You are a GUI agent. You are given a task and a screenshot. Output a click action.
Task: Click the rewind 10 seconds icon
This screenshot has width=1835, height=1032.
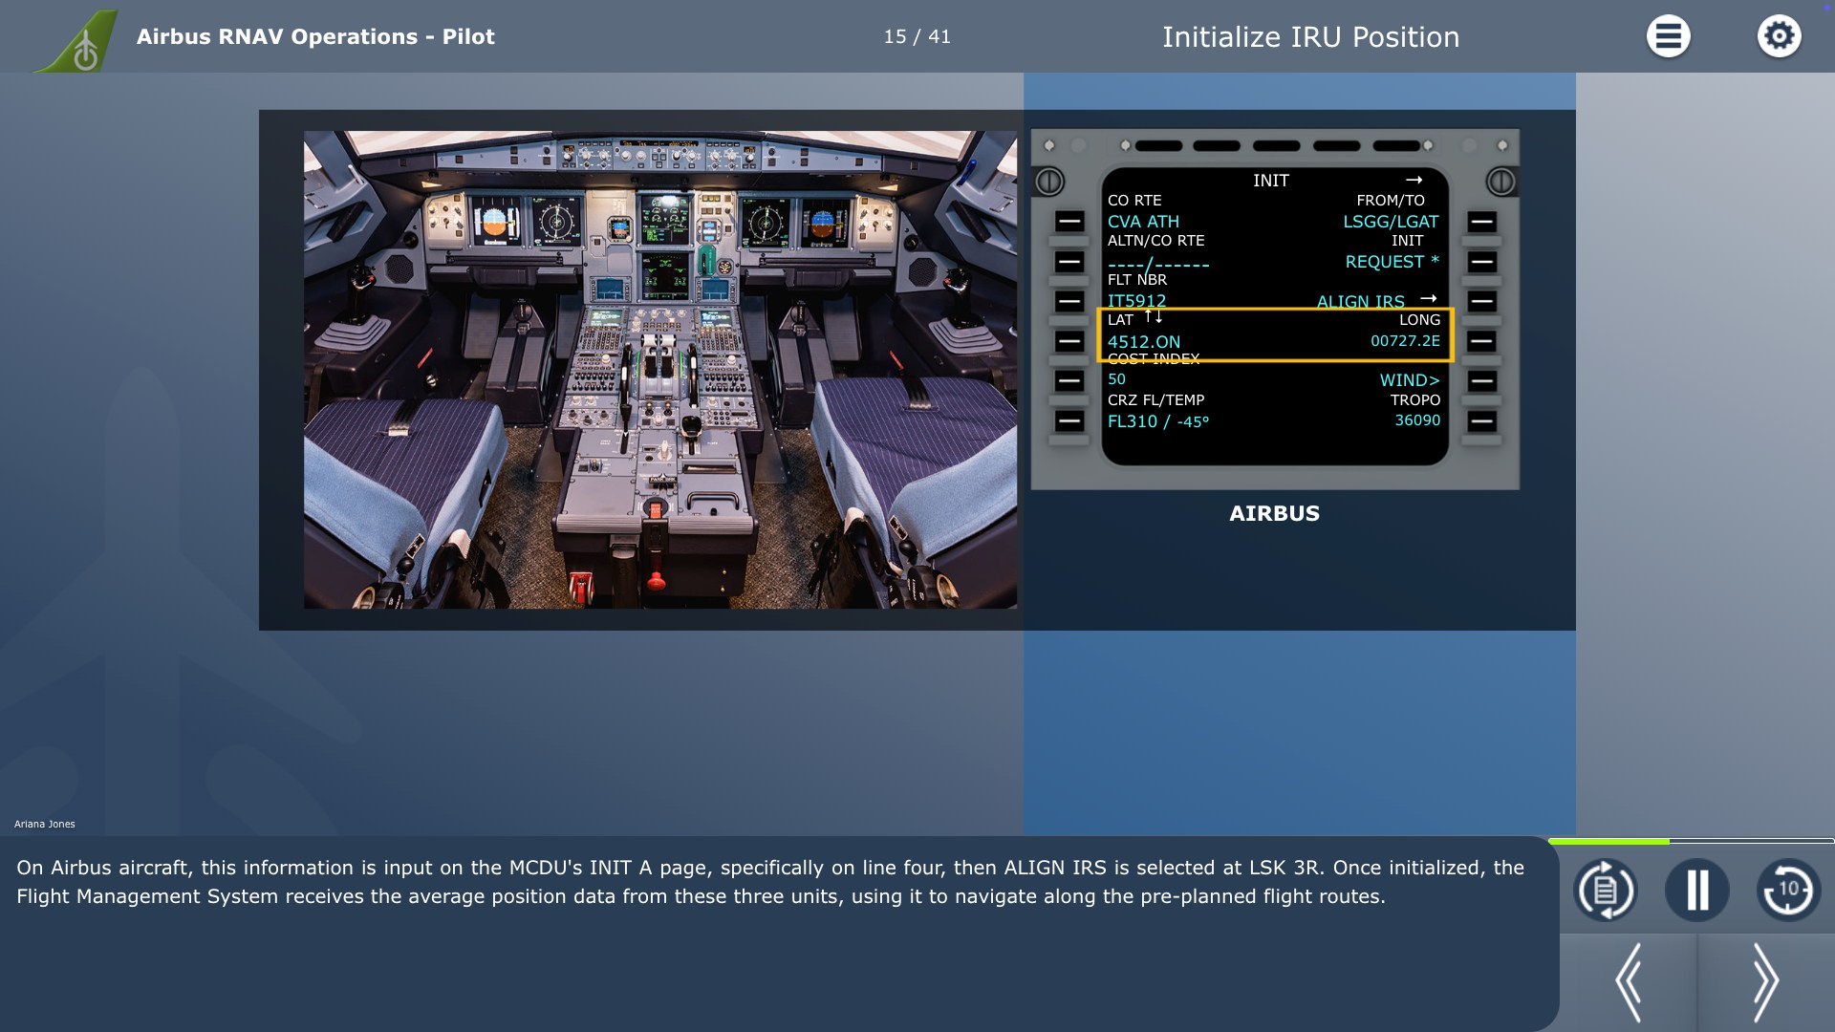[1787, 891]
